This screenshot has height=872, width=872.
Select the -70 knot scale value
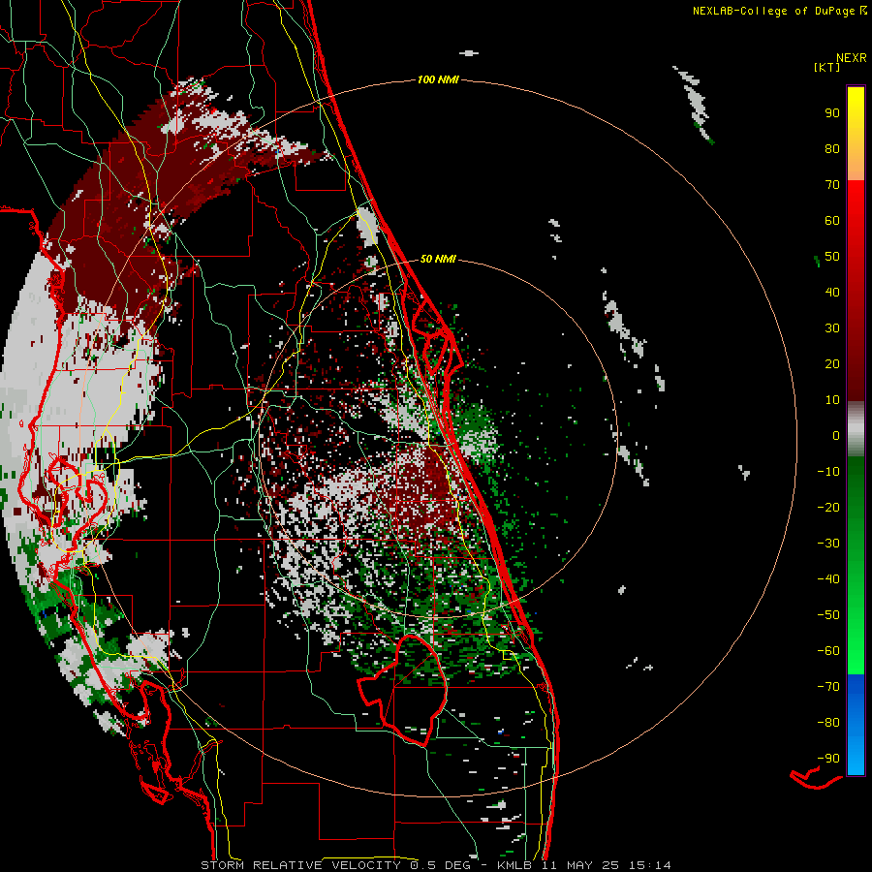[828, 687]
